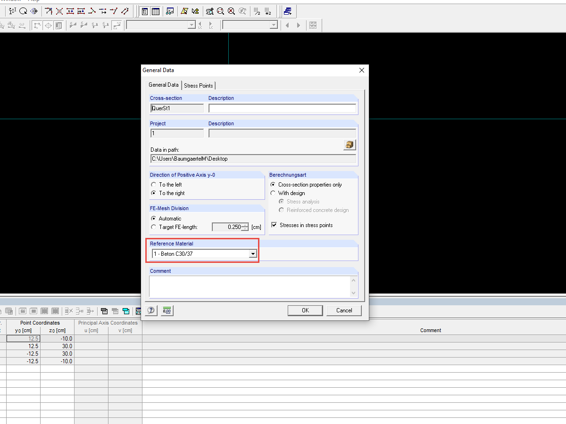Click the crosshair circle icon in second toolbar
The width and height of the screenshot is (566, 424).
pyautogui.click(x=48, y=25)
